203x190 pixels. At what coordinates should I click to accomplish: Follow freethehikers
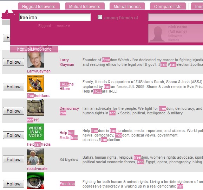tap(13, 87)
